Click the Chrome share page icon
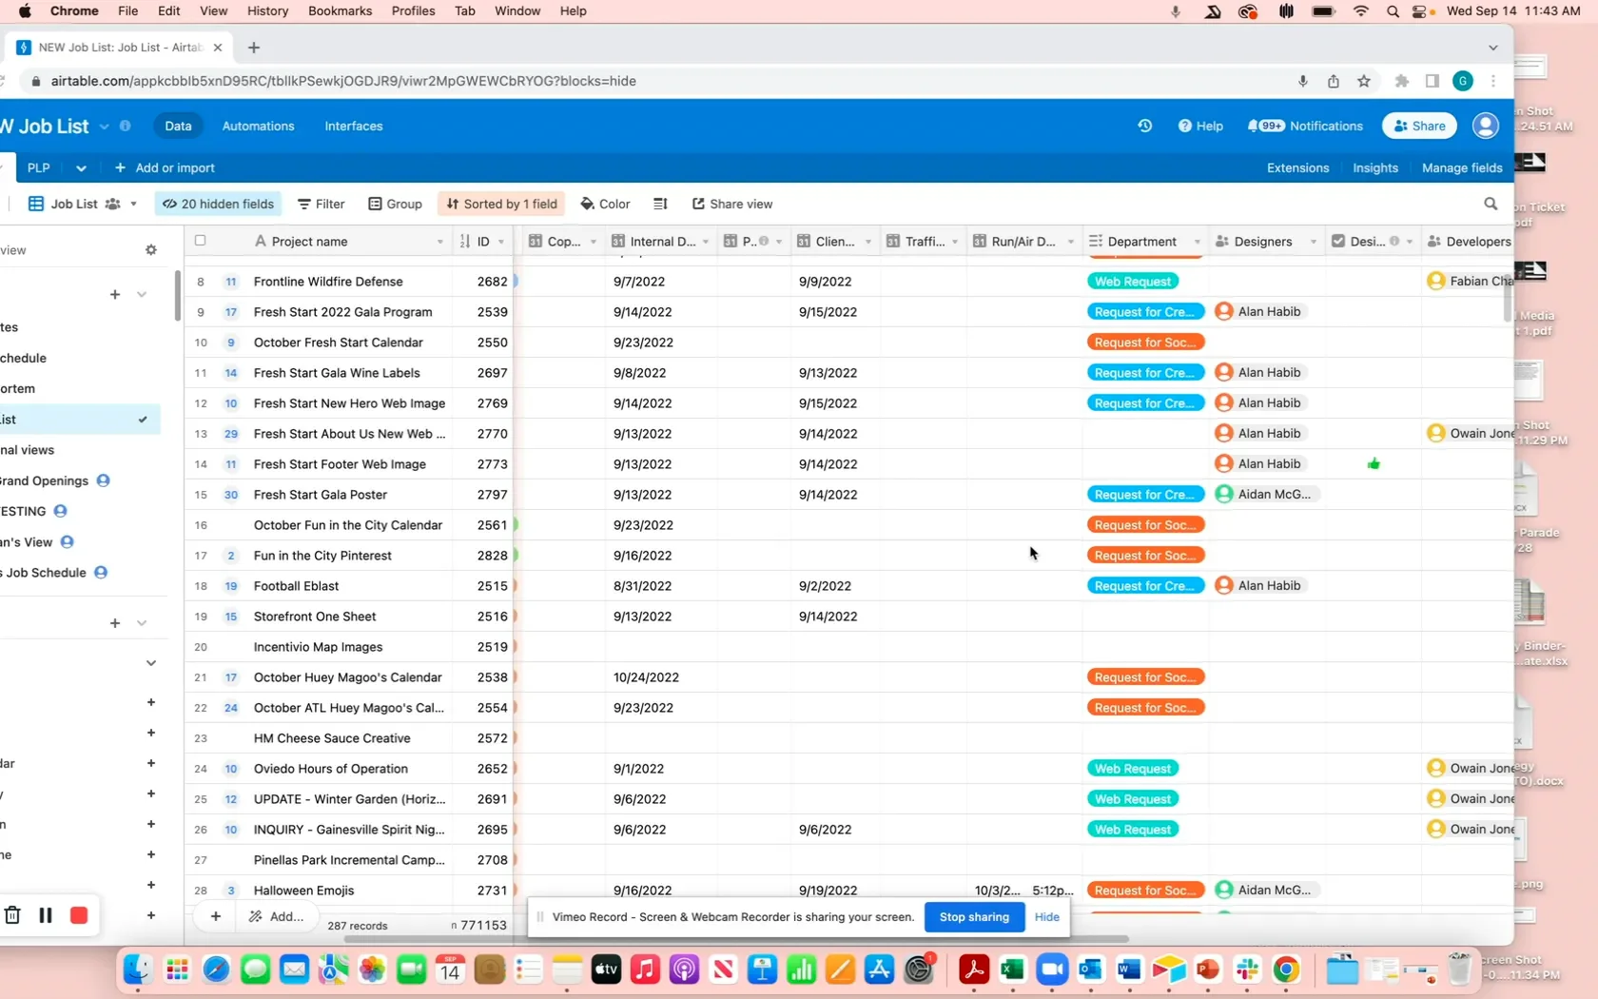 click(1334, 81)
